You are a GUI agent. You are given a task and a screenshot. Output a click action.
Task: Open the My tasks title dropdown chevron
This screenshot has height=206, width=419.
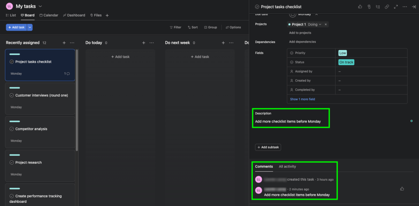[41, 6]
